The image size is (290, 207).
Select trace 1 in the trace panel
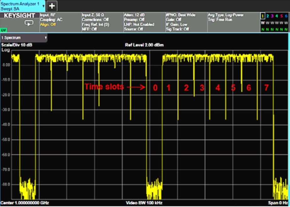pyautogui.click(x=263, y=16)
